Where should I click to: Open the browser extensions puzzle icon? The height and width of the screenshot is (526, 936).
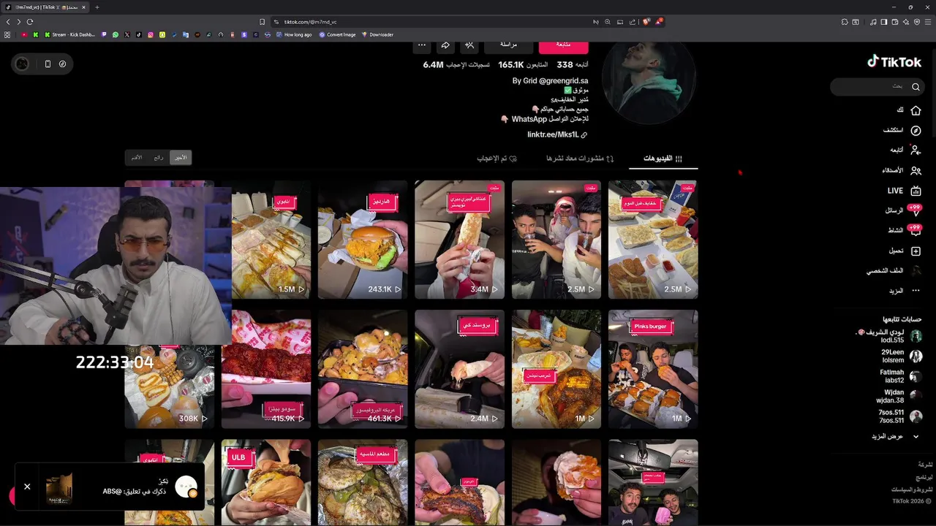[x=845, y=22]
